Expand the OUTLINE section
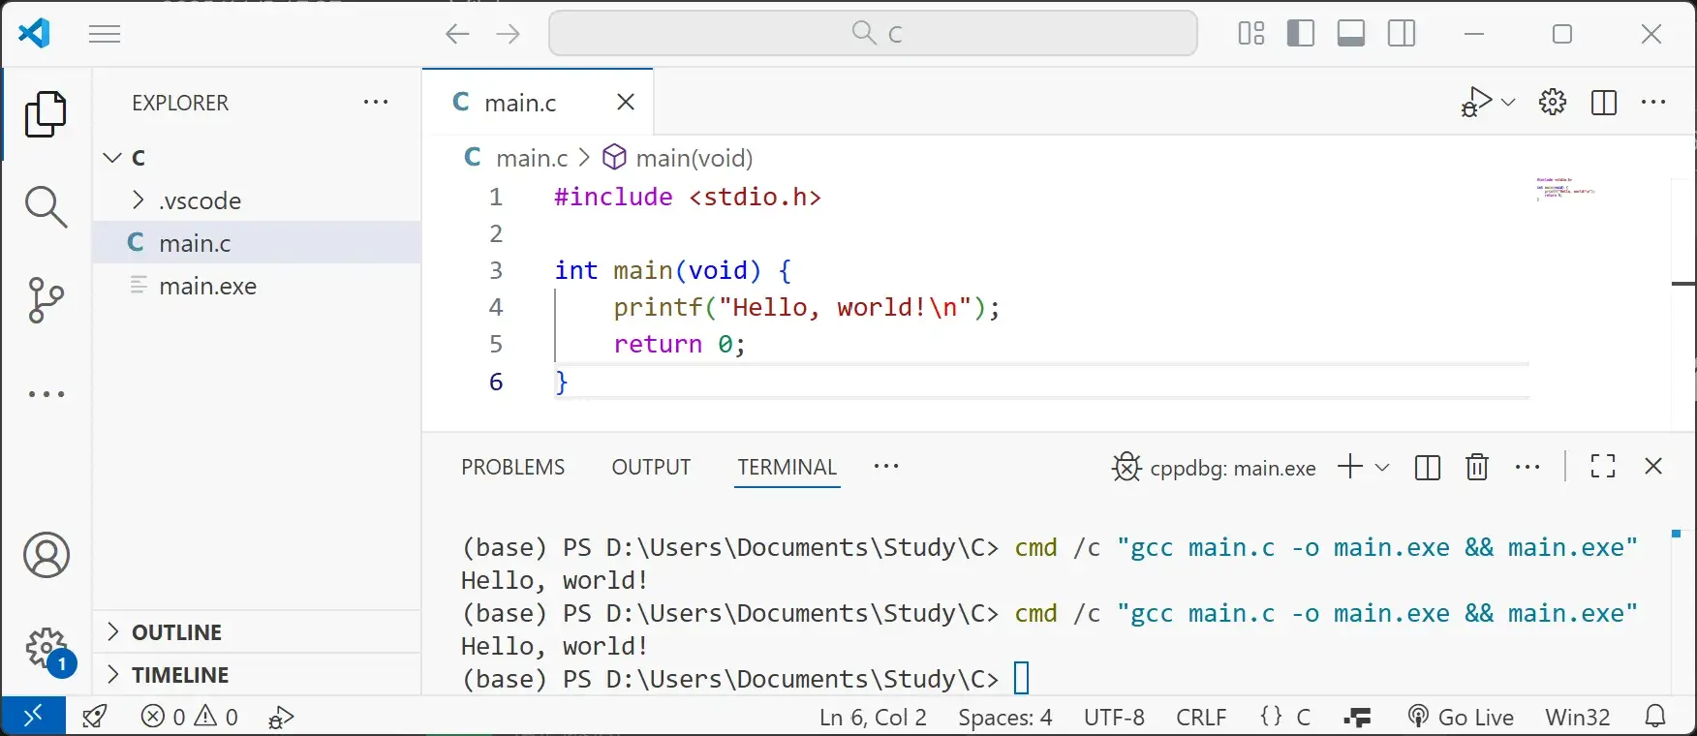Image resolution: width=1697 pixels, height=736 pixels. coord(176,632)
